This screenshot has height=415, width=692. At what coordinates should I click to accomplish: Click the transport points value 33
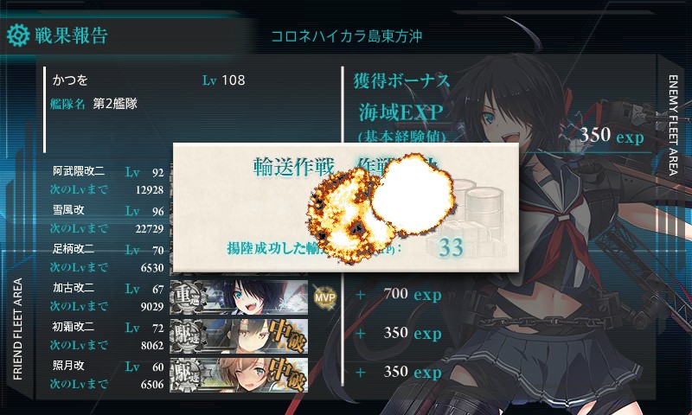(x=451, y=247)
